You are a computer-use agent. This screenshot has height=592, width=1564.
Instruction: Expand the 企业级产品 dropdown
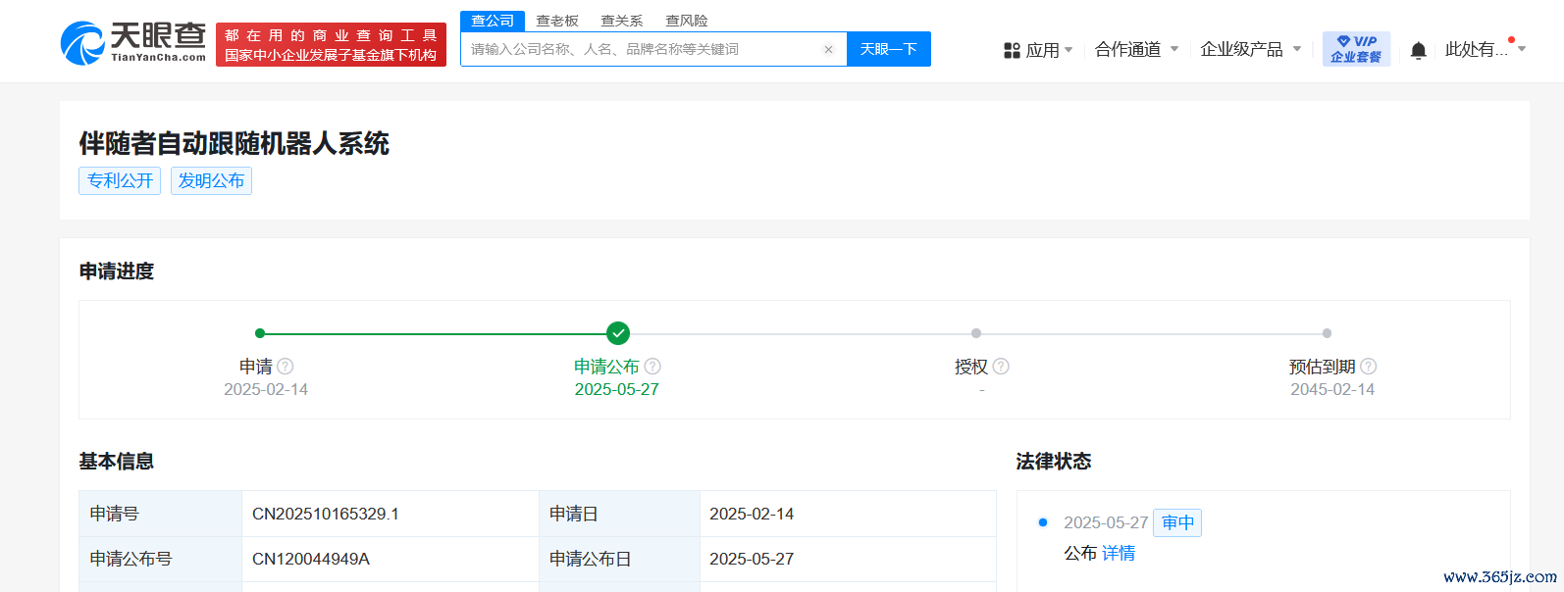(x=1250, y=49)
